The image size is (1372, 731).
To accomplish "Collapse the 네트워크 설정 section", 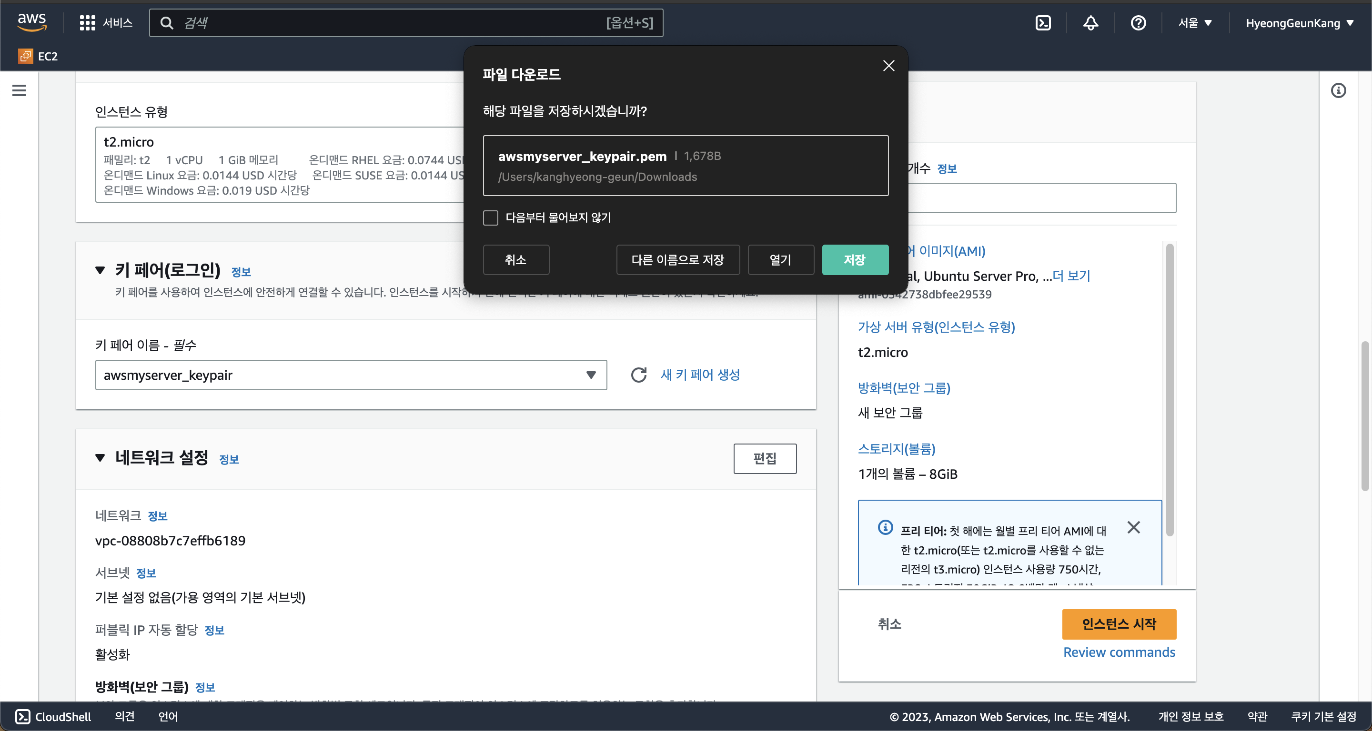I will [x=100, y=457].
